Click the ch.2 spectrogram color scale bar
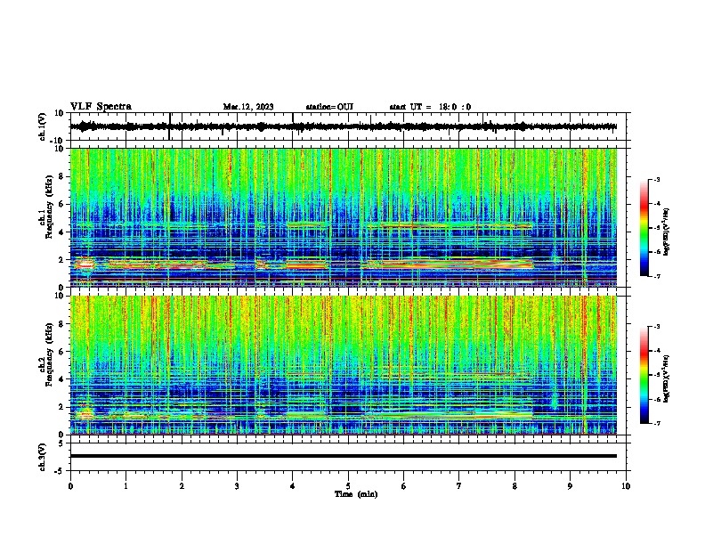 pos(644,375)
